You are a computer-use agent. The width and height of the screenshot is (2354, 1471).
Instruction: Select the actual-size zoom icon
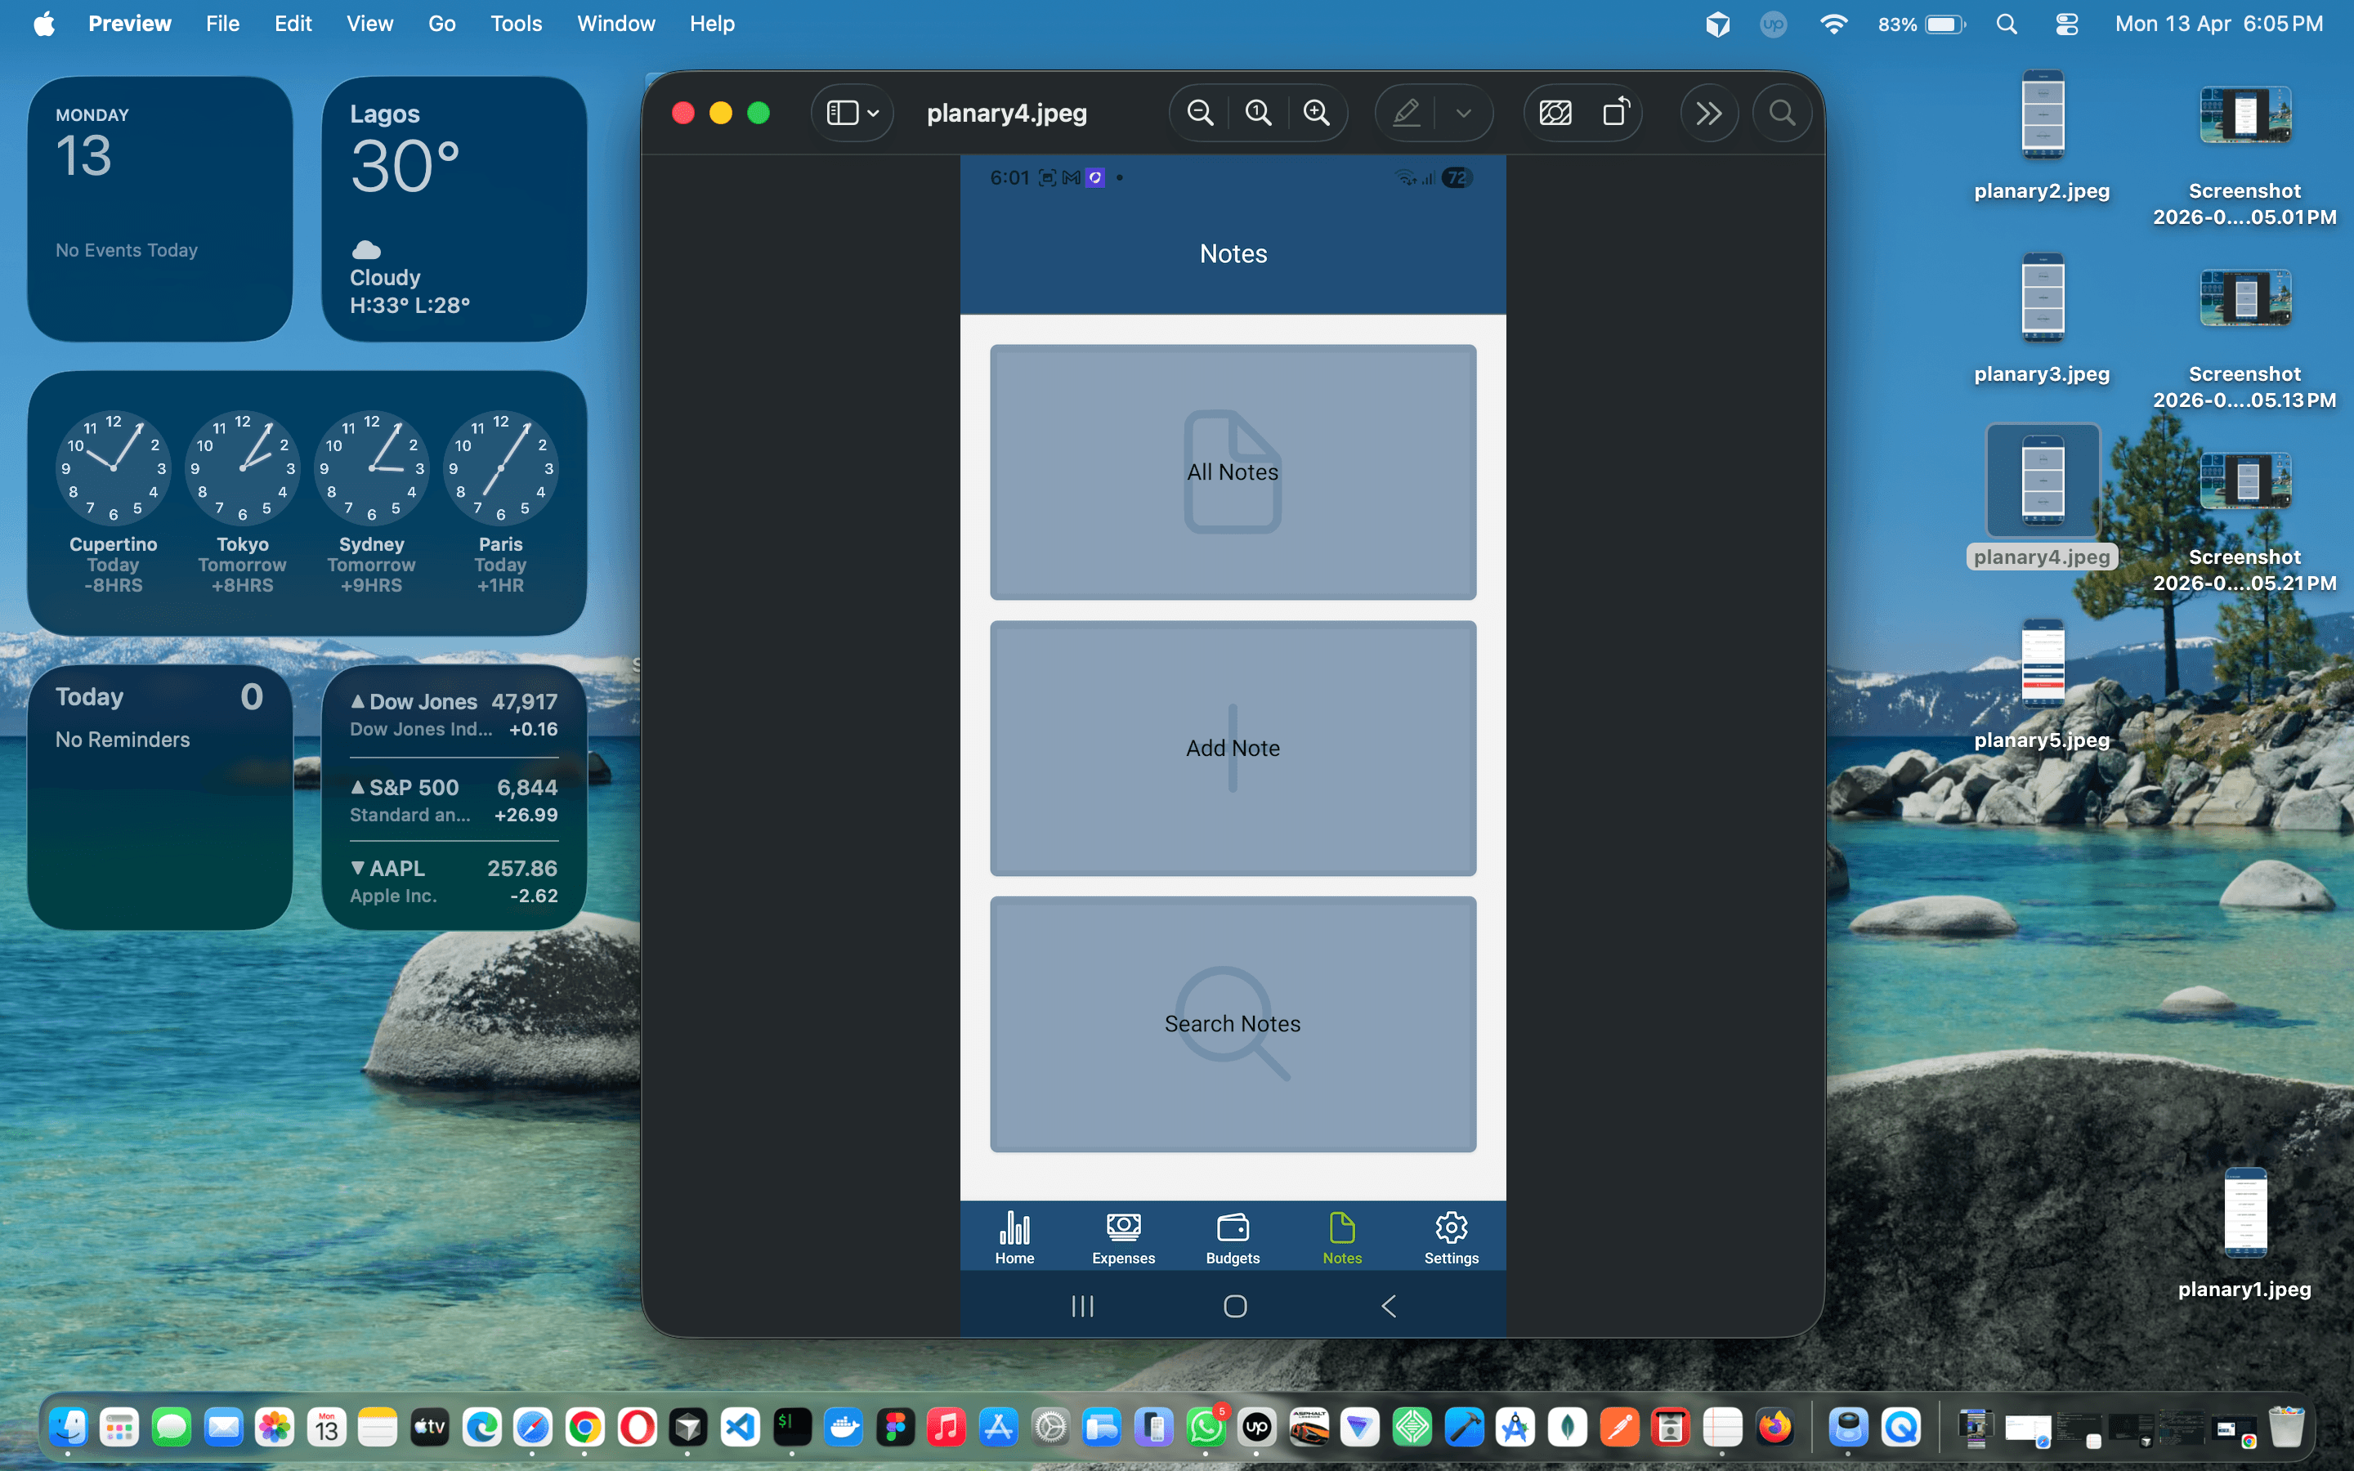(1258, 112)
